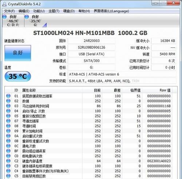Screen dimensions: 182x179
Task: Open the 硬盘(D) menu
Action: (69, 11)
